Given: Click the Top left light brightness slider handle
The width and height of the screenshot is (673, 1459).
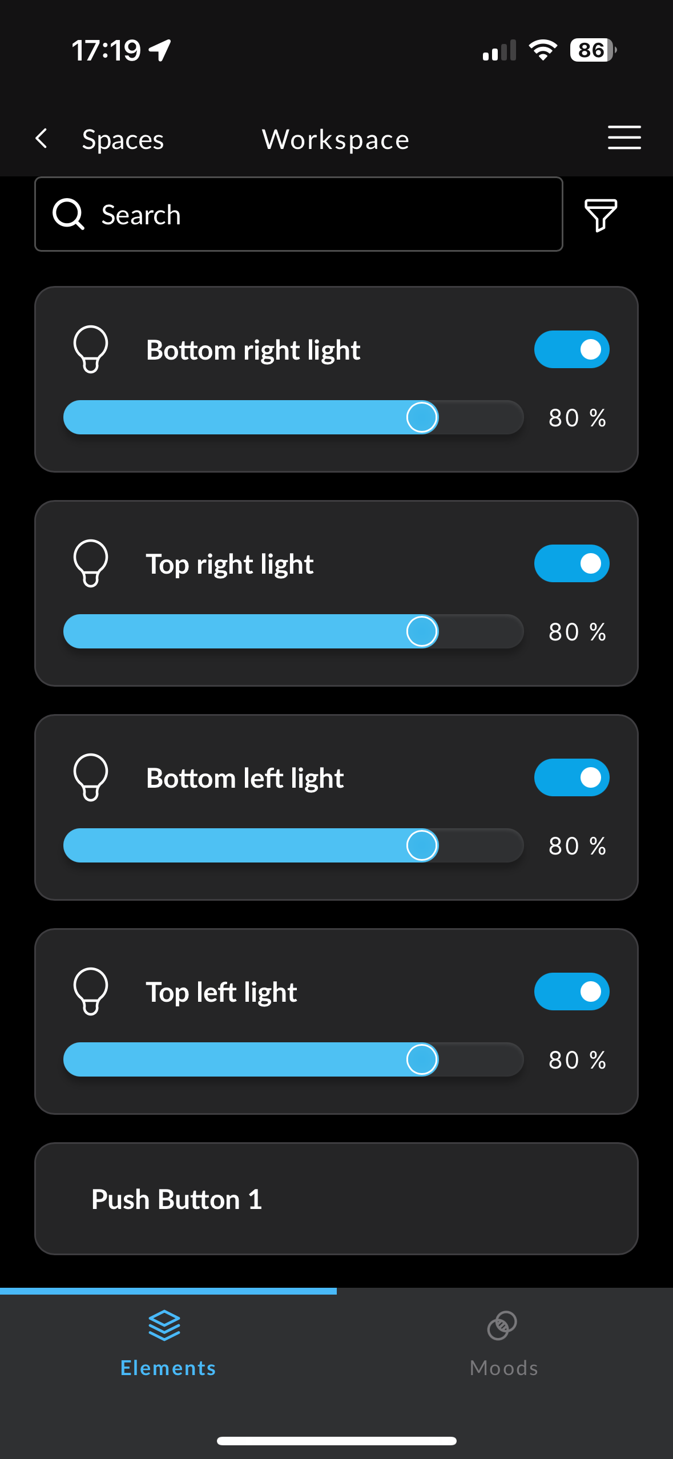Looking at the screenshot, I should (x=422, y=1059).
